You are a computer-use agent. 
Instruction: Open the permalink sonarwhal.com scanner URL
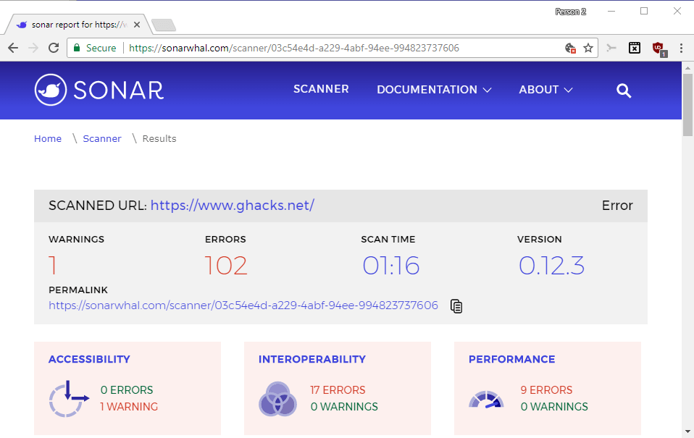[243, 306]
